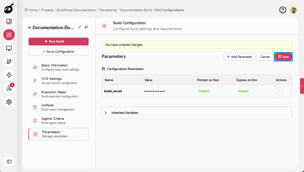Viewport: 304px width, 172px height.
Task: Open the Artifacts section
Action: [58, 107]
